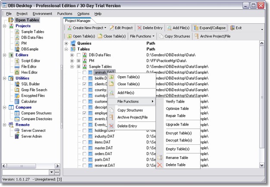Image resolution: width=270 pixels, height=187 pixels.
Task: Select Encrypt Table(s) in submenu
Action: (179, 133)
